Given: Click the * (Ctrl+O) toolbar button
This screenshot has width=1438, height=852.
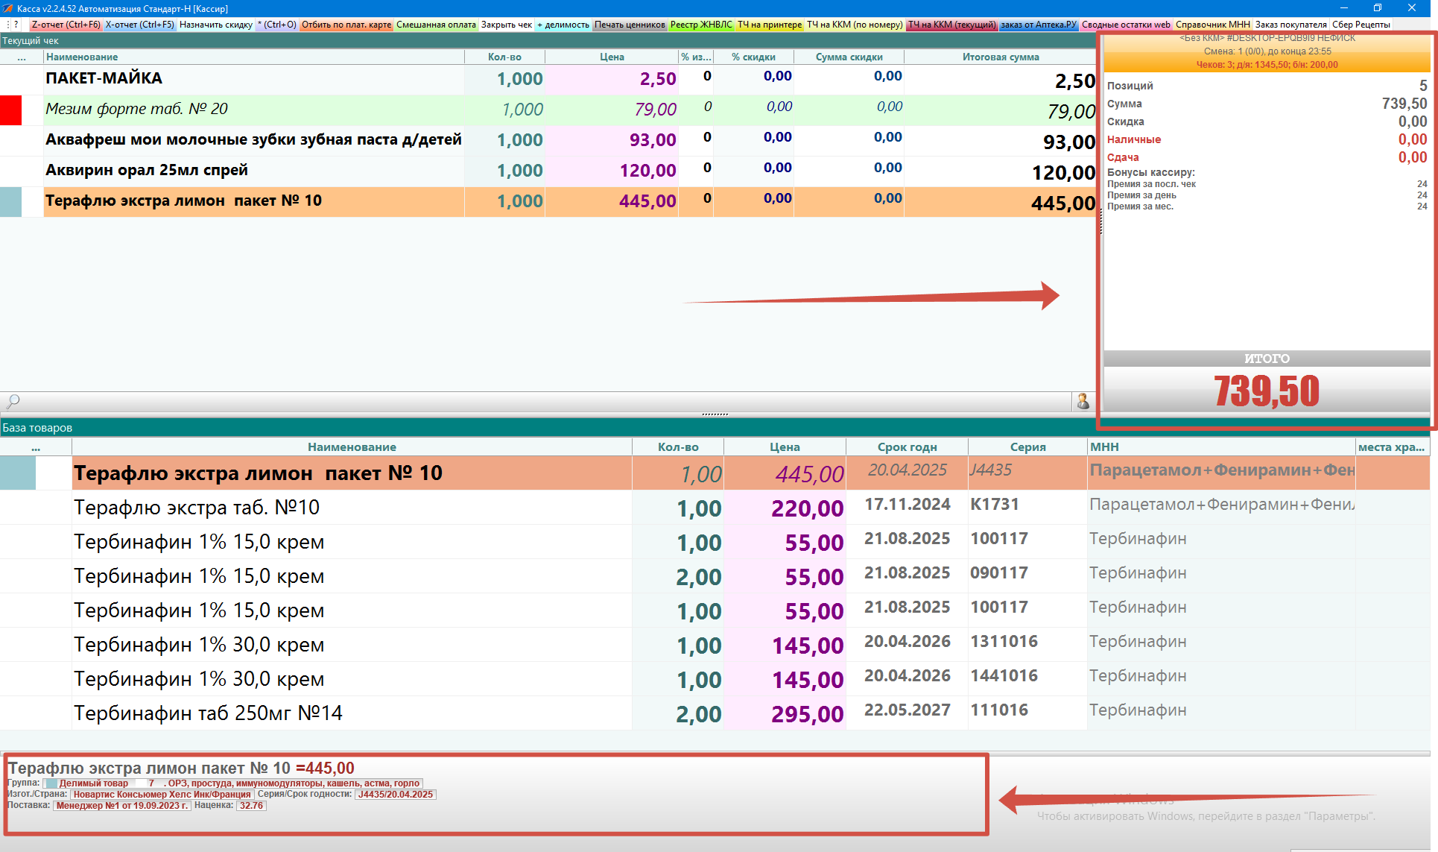Looking at the screenshot, I should pyautogui.click(x=276, y=25).
